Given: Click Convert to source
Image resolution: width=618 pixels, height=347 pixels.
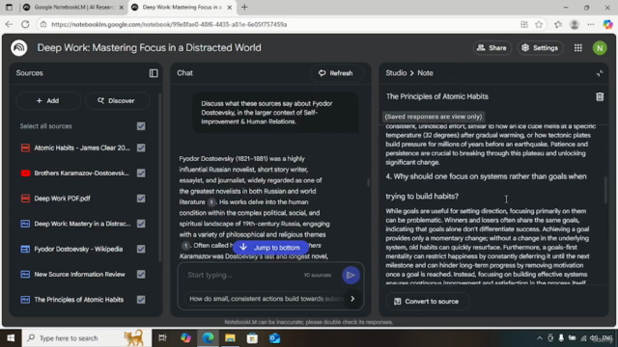Looking at the screenshot, I should pyautogui.click(x=427, y=302).
